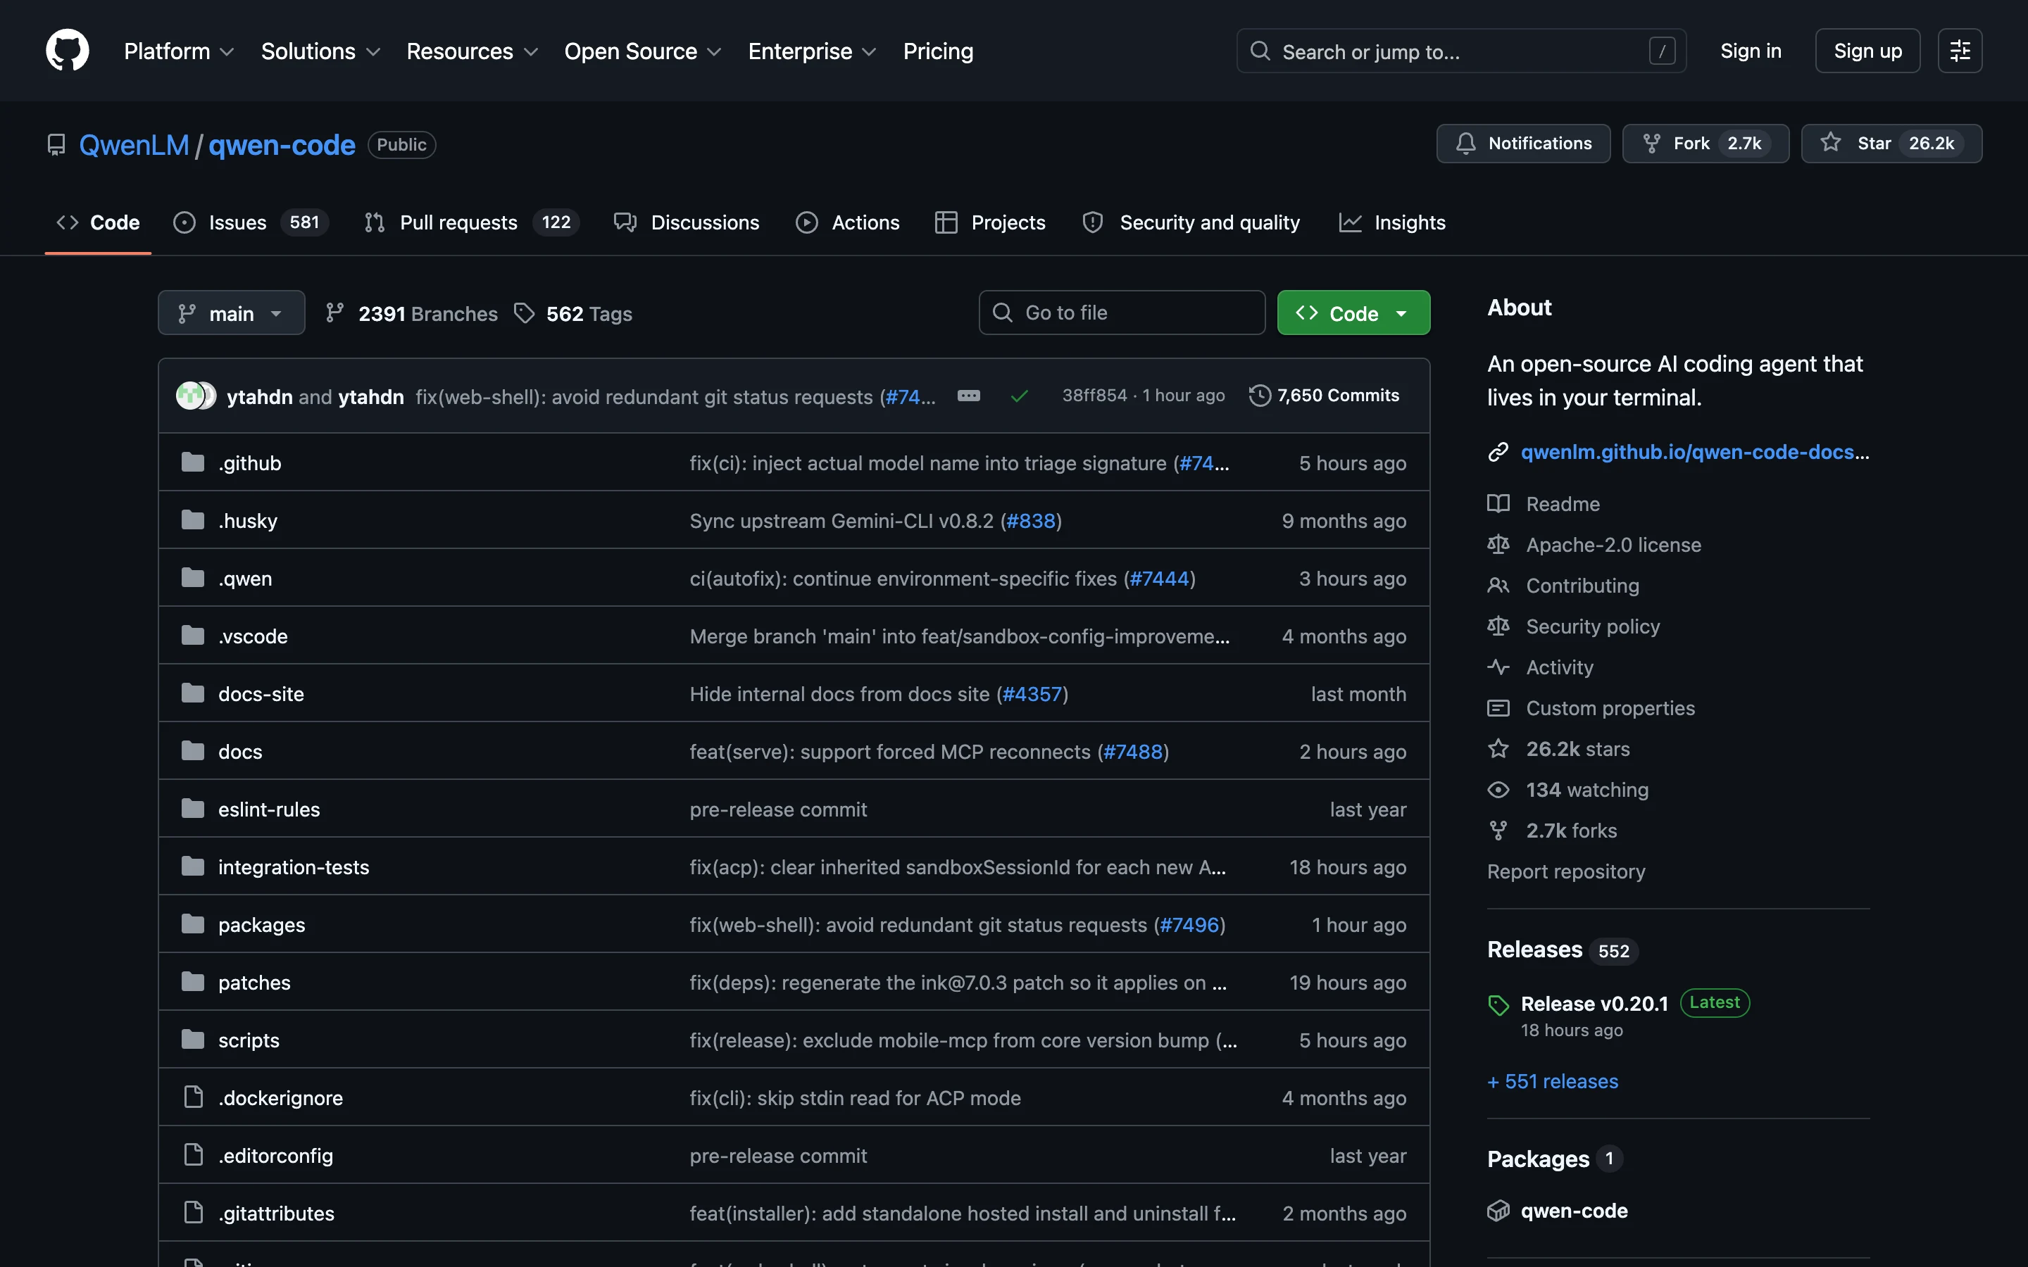This screenshot has height=1267, width=2028.
Task: Click the Notifications bell button
Action: click(1522, 144)
